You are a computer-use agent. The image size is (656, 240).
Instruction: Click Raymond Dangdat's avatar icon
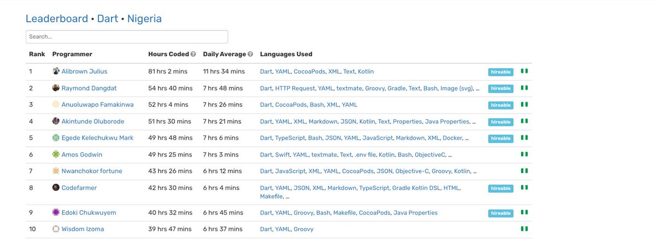pos(56,88)
